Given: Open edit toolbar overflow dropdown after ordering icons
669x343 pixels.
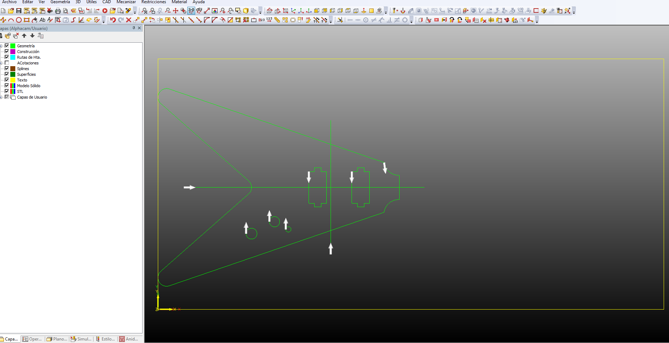Looking at the screenshot, I should click(x=331, y=21).
